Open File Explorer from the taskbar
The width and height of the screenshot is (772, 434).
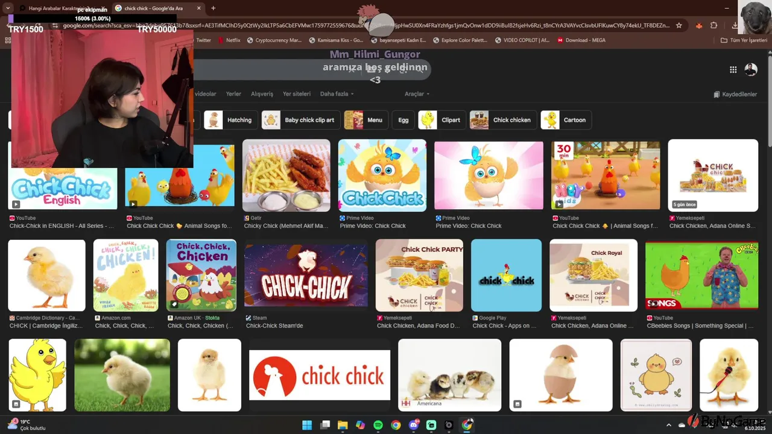pyautogui.click(x=343, y=425)
